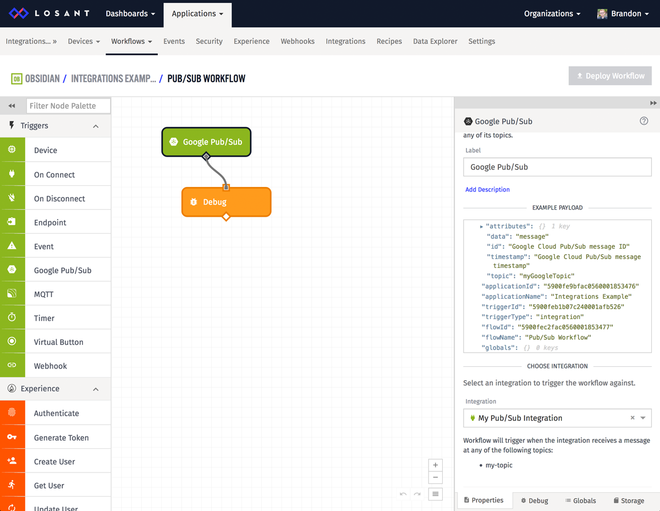
Task: Collapse the Triggers section chevron
Action: (x=95, y=125)
